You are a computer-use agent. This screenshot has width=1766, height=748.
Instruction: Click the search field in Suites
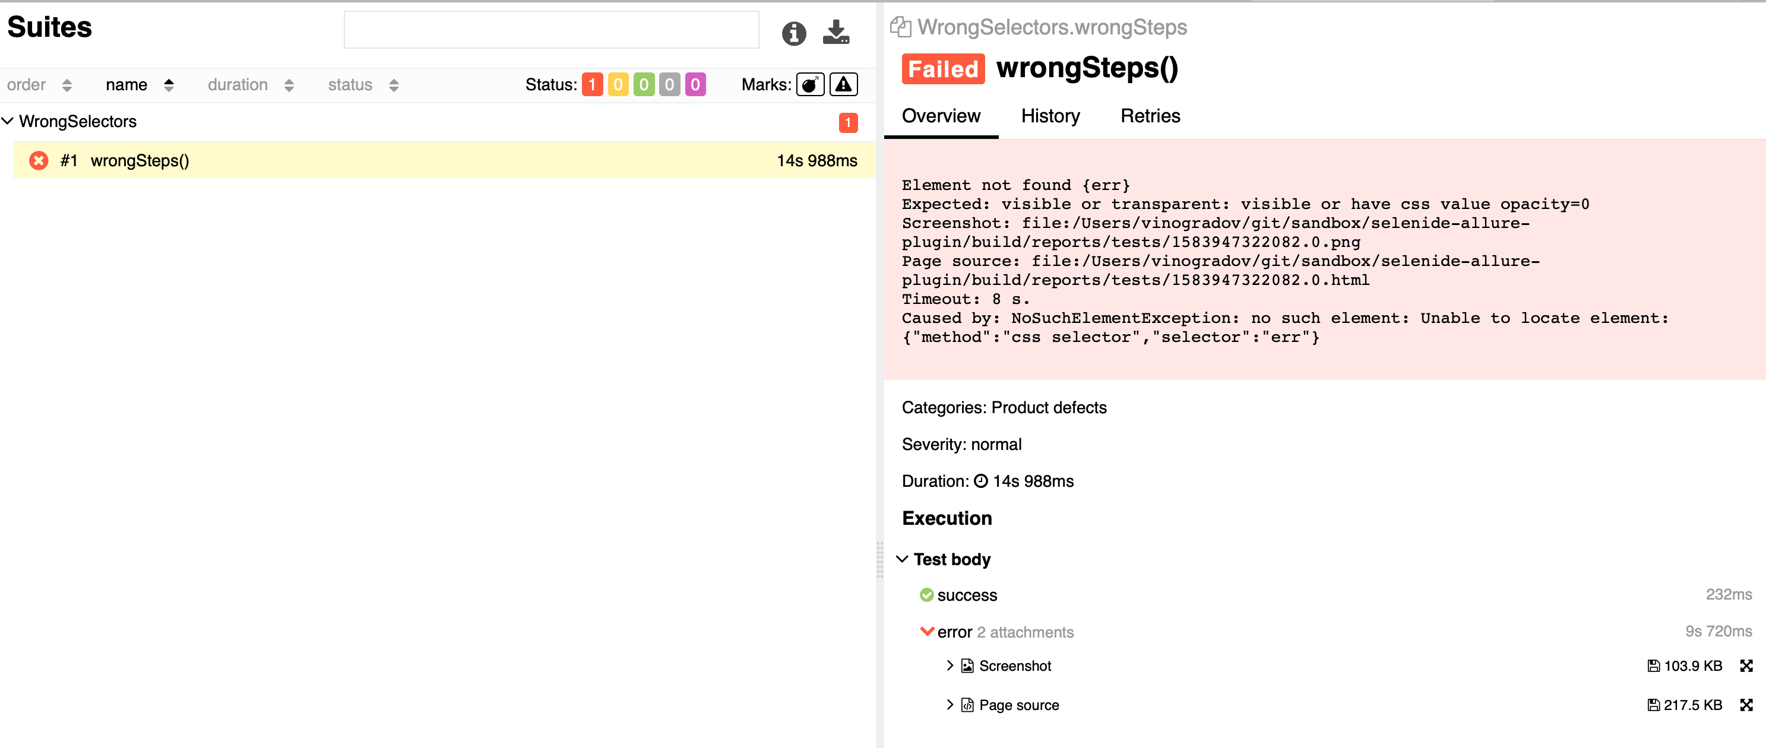click(x=550, y=30)
